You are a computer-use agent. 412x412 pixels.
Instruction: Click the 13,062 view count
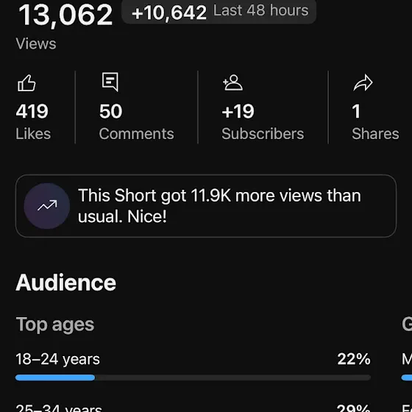point(65,15)
